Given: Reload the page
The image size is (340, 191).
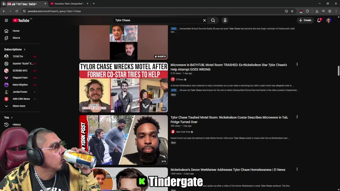Looking at the screenshot, I should point(16,11).
